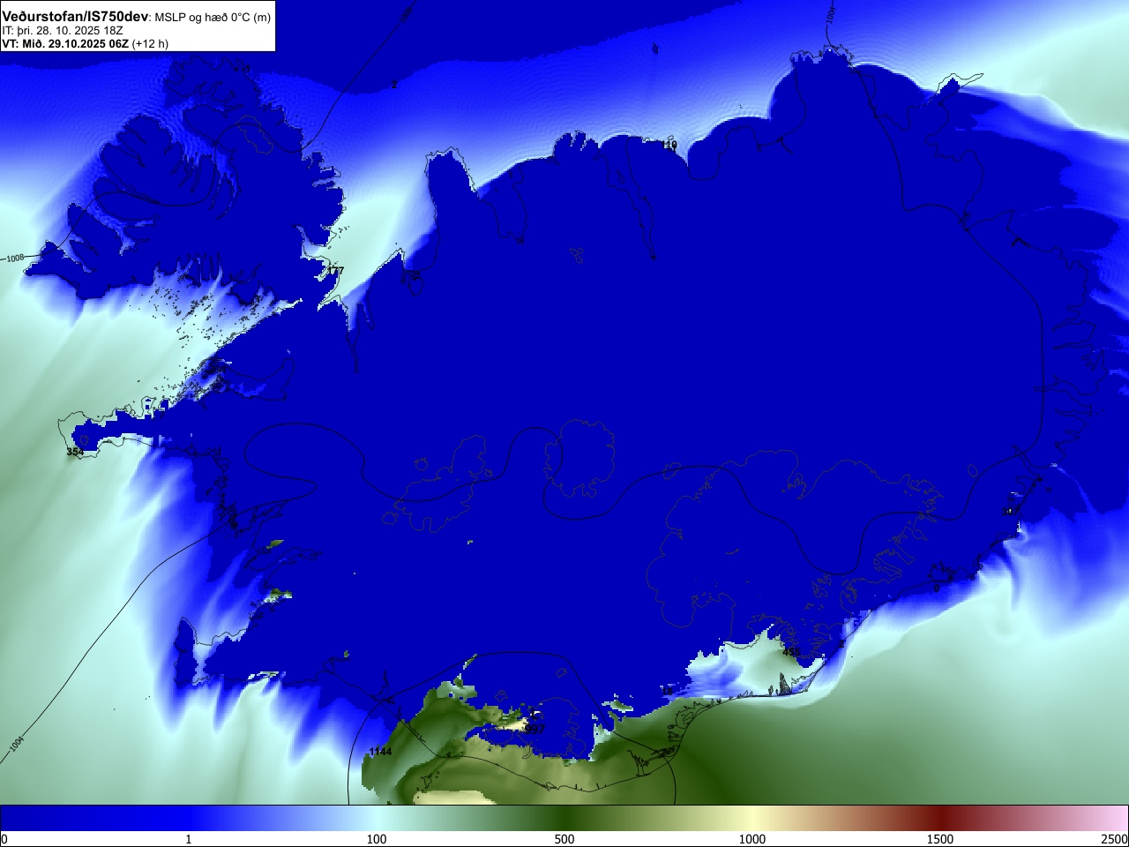Click the 1000 tick label on the color scale
The image size is (1129, 847).
[x=752, y=839]
